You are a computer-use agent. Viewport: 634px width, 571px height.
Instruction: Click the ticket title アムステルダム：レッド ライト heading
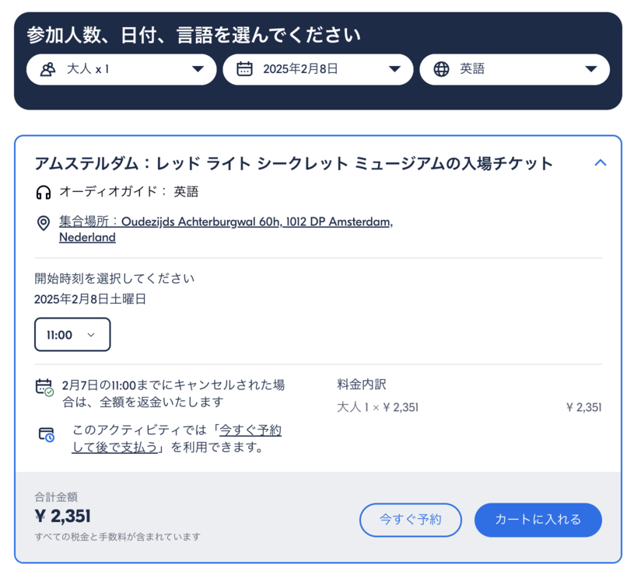[293, 163]
